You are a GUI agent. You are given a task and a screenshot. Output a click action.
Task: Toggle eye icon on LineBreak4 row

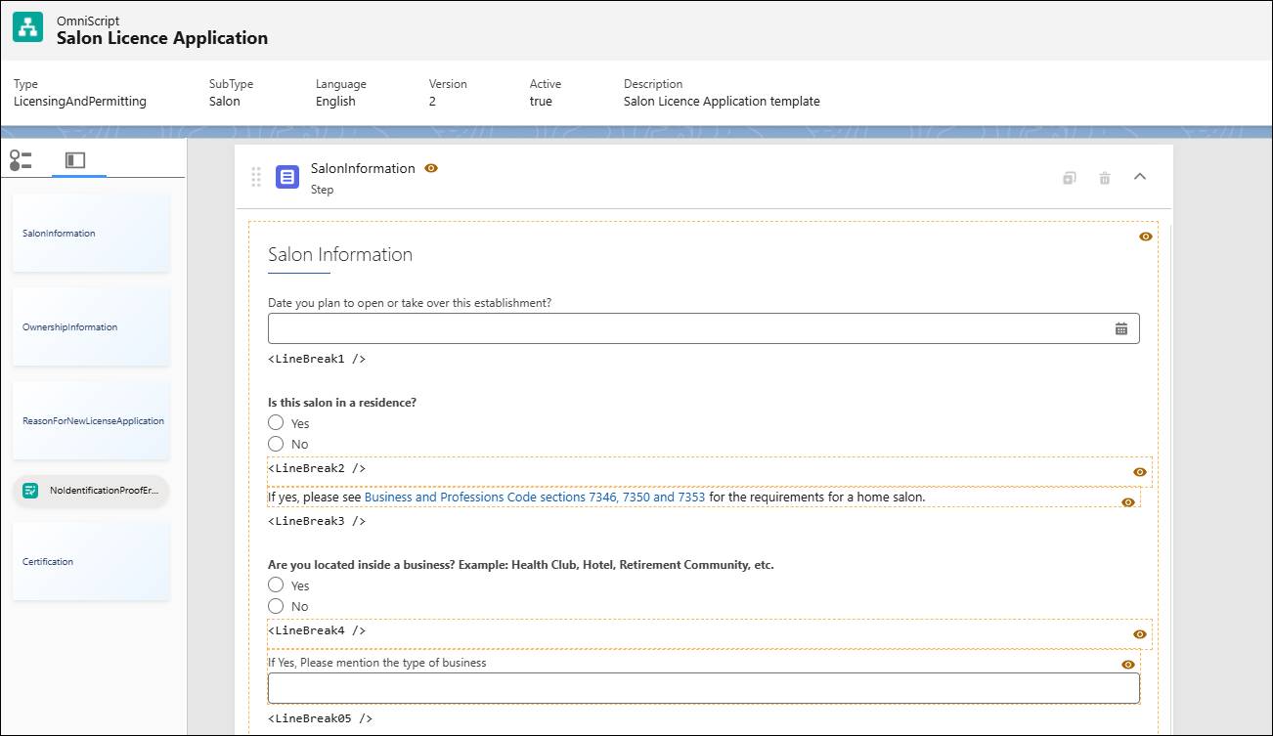tap(1139, 634)
